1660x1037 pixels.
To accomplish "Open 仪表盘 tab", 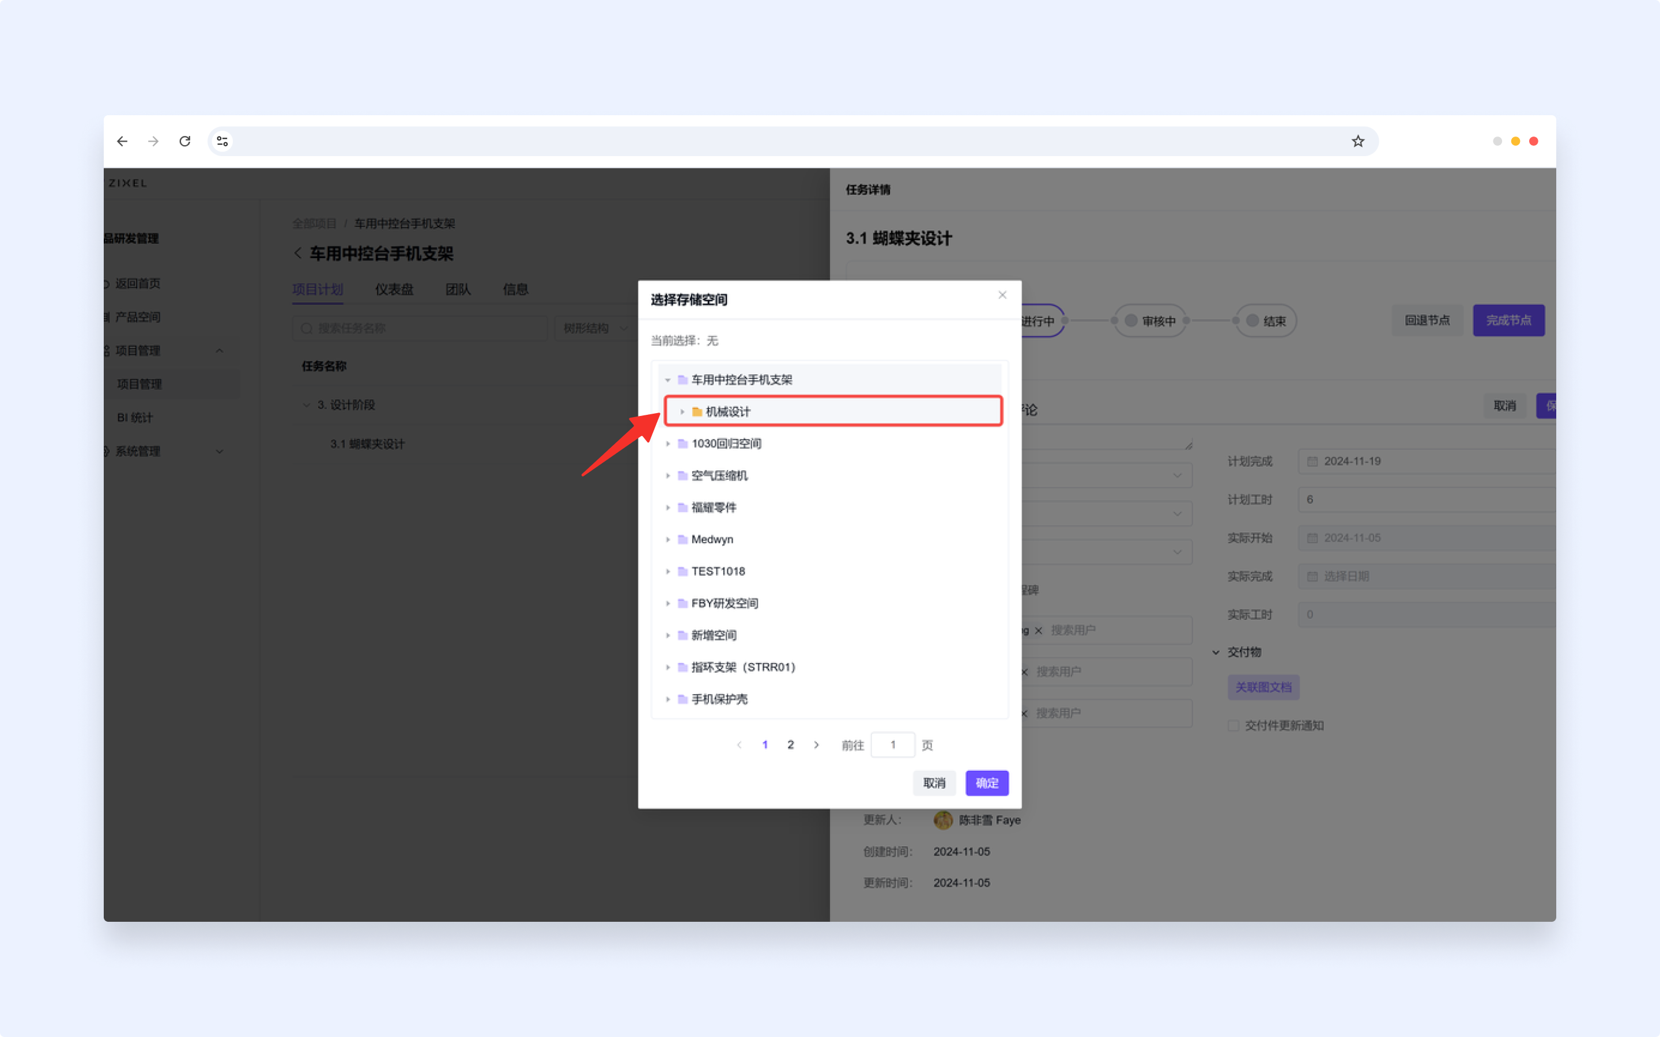I will pyautogui.click(x=394, y=289).
